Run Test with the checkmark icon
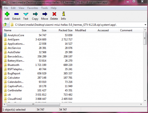Image resolution: width=148 pixels, height=113 pixels. tap(26, 14)
